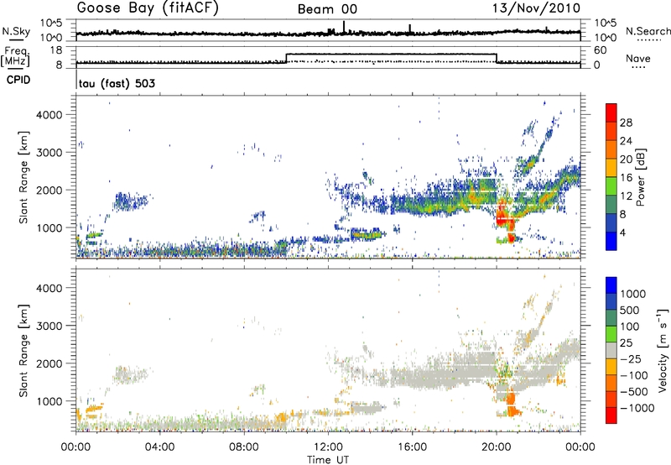Click the "08:00" time tick label
Screen dimensions: 671x465
coord(244,447)
